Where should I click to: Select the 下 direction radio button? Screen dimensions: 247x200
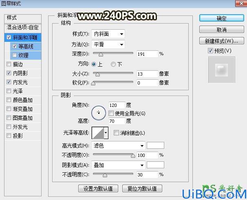[x=113, y=64]
